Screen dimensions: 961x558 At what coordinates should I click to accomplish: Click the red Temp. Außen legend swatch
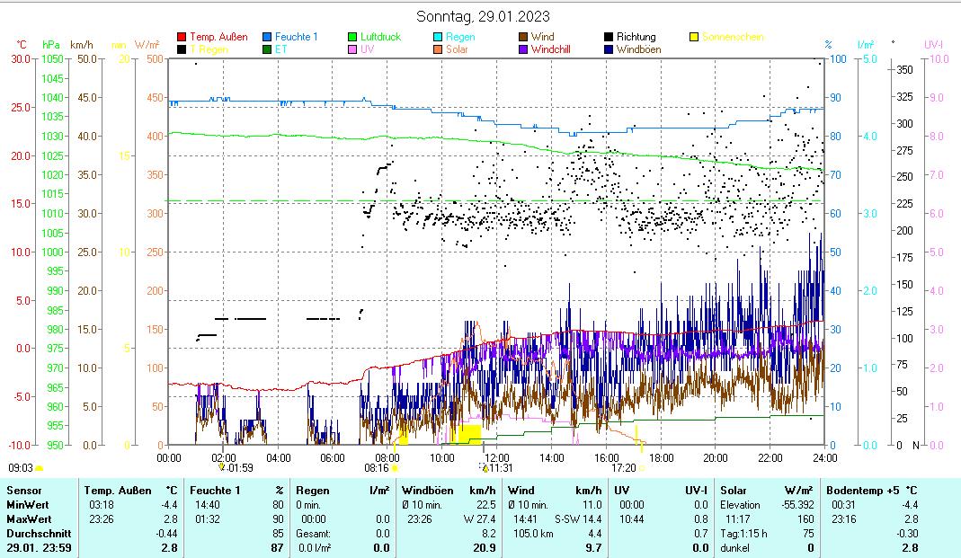[x=182, y=37]
